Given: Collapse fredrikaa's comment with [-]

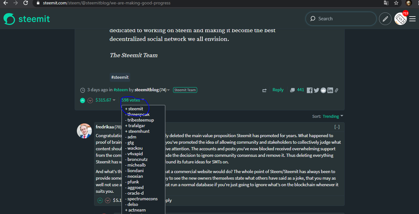Looking at the screenshot, I should click(337, 127).
